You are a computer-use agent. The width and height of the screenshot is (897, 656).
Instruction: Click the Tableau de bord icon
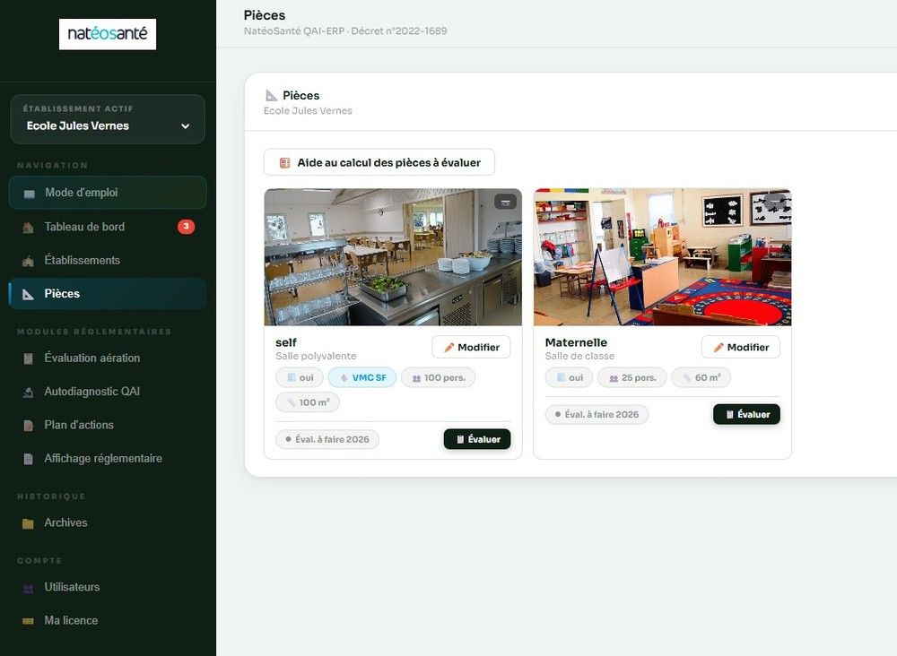(x=28, y=228)
